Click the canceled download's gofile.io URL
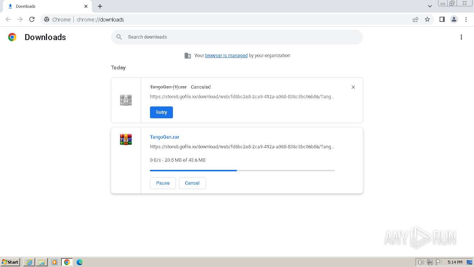Image resolution: width=474 pixels, height=267 pixels. pyautogui.click(x=242, y=97)
